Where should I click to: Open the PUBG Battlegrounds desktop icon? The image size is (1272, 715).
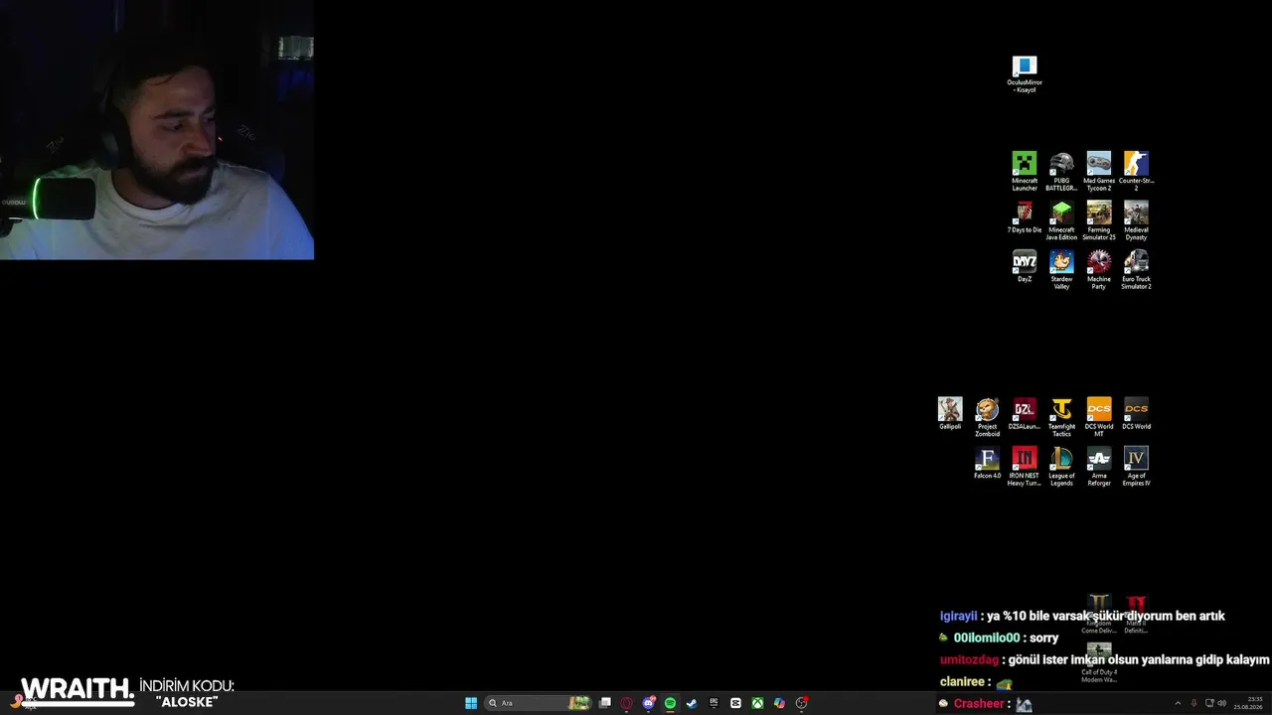[x=1061, y=171]
